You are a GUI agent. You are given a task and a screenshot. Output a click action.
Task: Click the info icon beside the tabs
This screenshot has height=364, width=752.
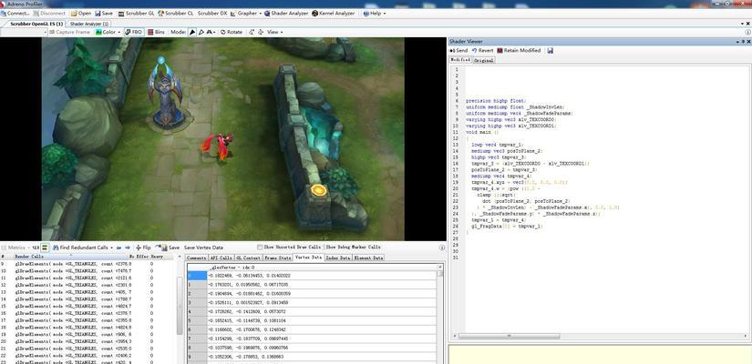[x=442, y=248]
